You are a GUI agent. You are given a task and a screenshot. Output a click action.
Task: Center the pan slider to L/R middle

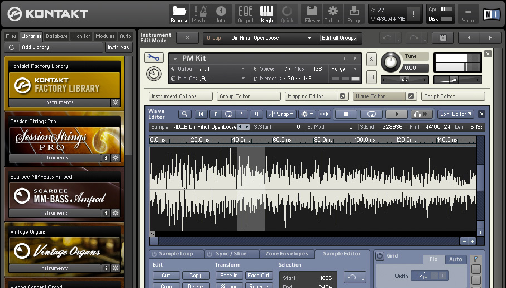[x=405, y=80]
